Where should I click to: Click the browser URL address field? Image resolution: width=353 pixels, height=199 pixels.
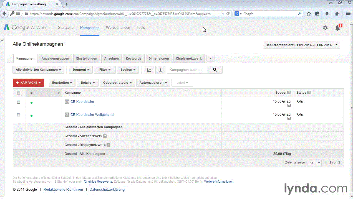125,14
